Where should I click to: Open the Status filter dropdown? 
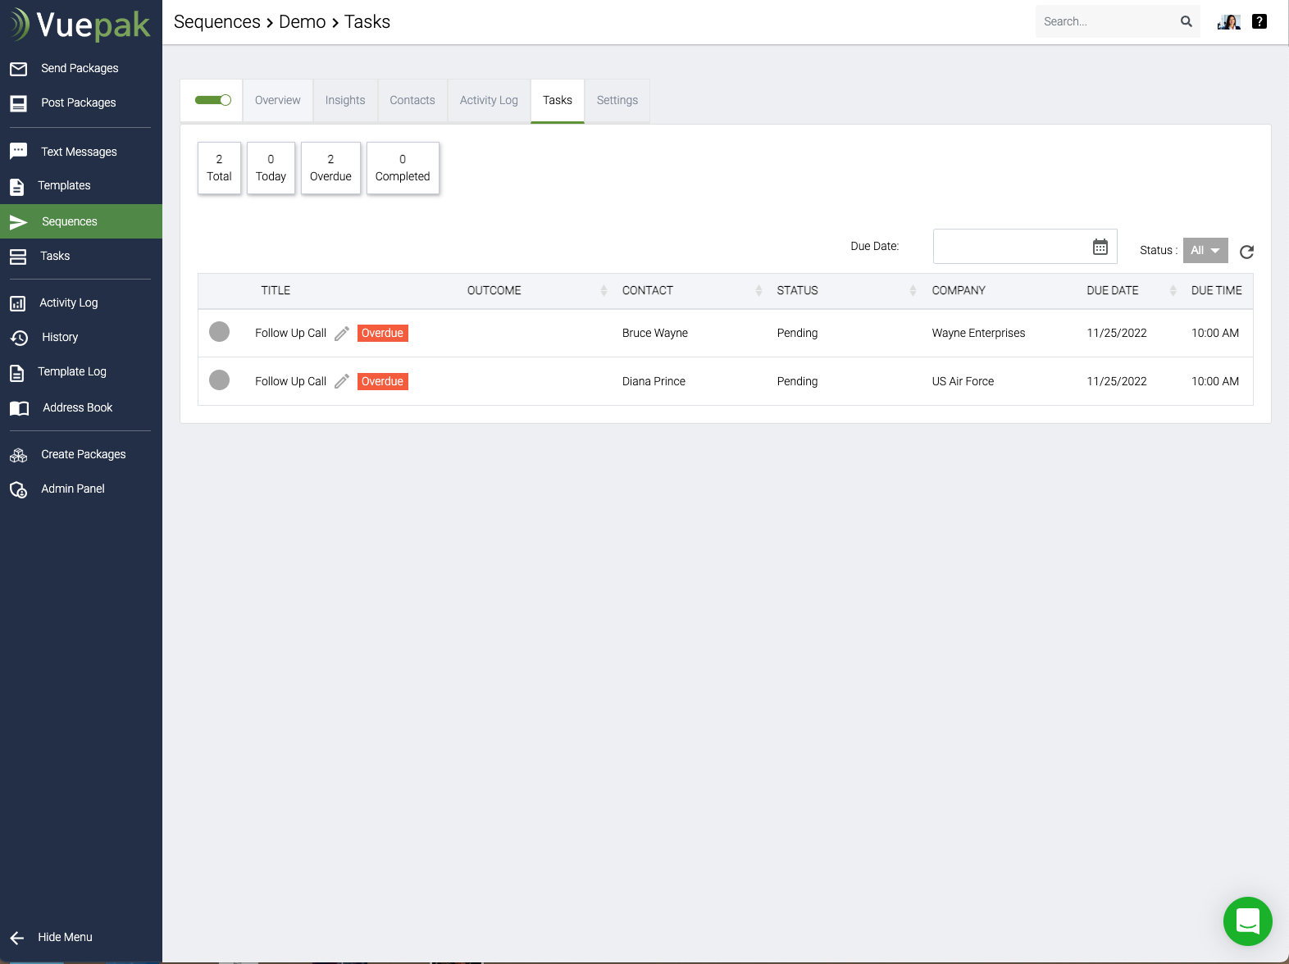pyautogui.click(x=1205, y=251)
